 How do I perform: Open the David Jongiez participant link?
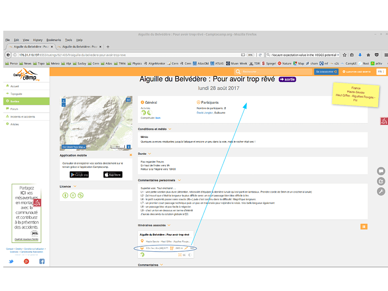tap(204, 113)
